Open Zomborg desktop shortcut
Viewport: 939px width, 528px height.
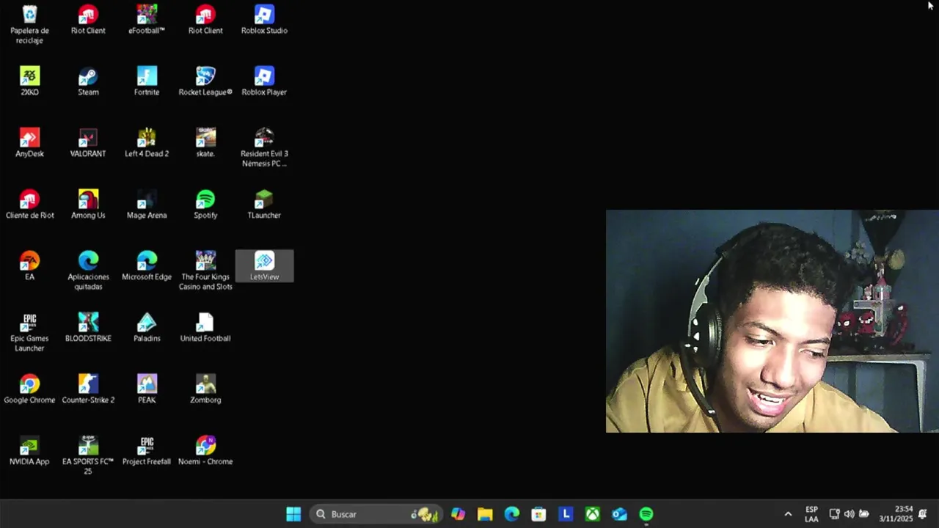[x=205, y=389]
